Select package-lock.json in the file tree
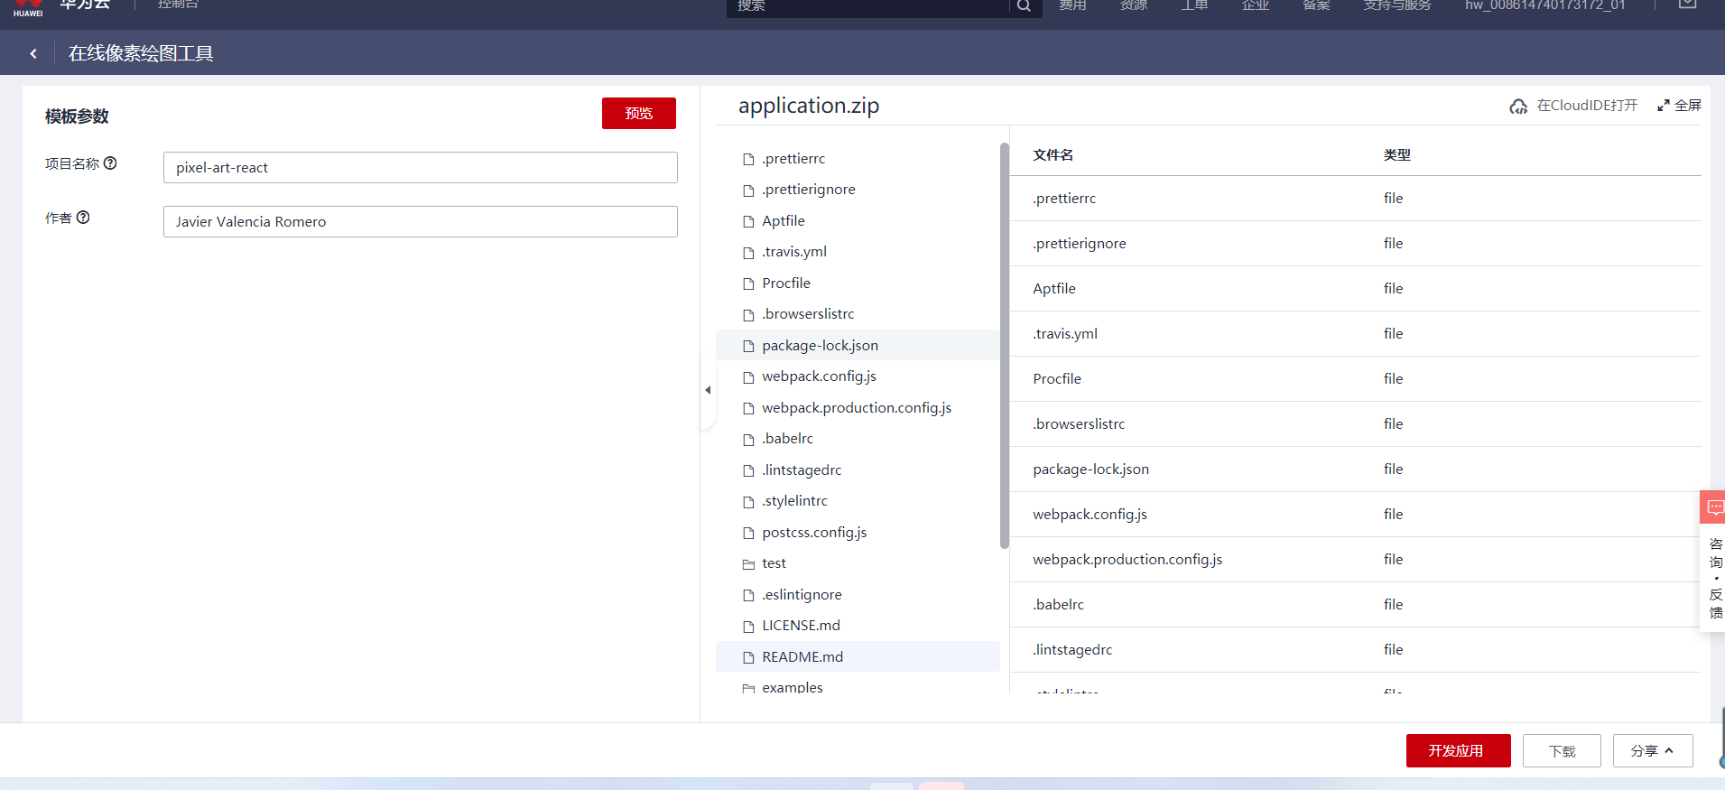Viewport: 1725px width, 790px height. click(x=858, y=345)
